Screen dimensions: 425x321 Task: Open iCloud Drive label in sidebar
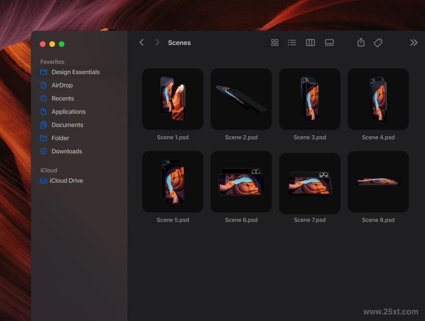(x=66, y=180)
